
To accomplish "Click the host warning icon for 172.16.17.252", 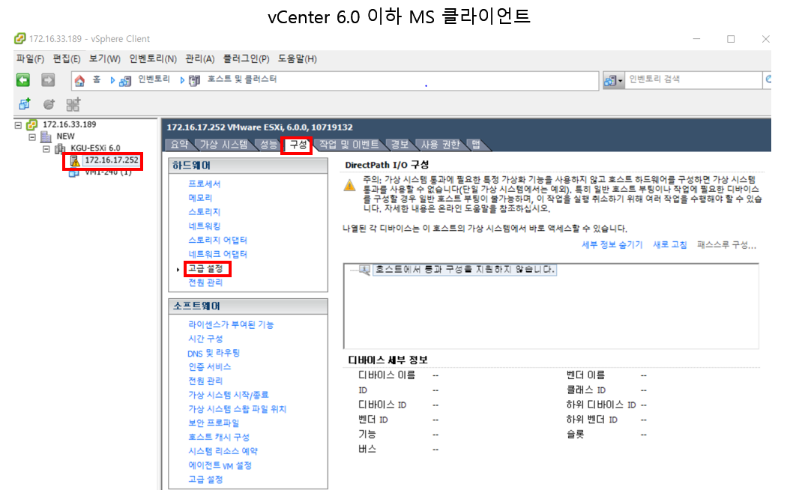I will coord(75,161).
